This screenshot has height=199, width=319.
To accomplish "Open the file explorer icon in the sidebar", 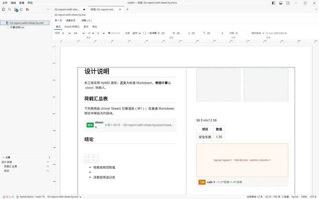I will coord(4,9).
